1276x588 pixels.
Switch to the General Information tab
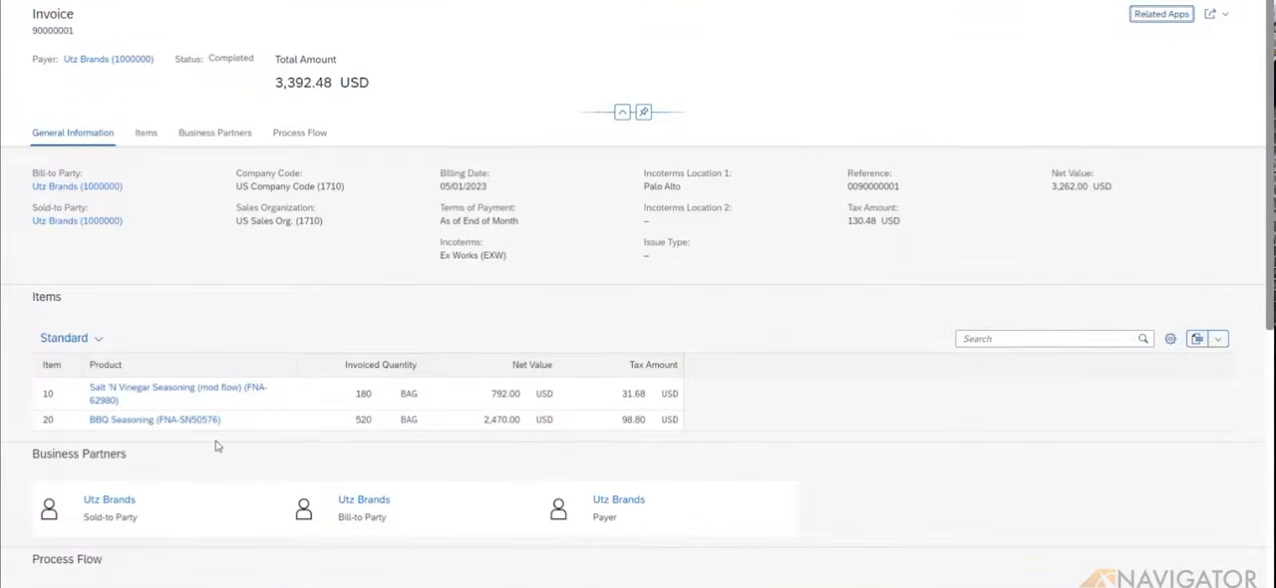(73, 133)
